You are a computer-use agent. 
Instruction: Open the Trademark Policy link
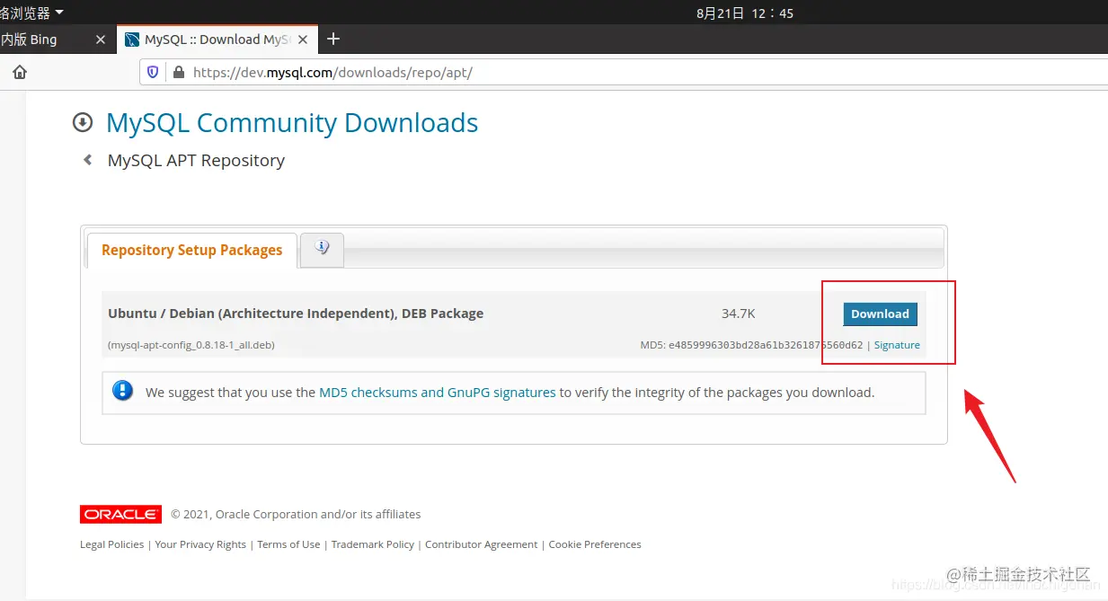point(373,544)
